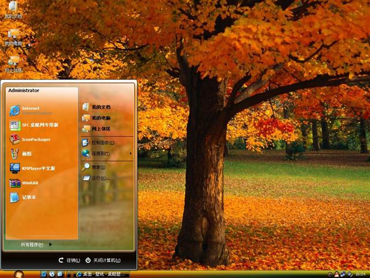
Task: Click volume icon in system tray
Action: 349,274
